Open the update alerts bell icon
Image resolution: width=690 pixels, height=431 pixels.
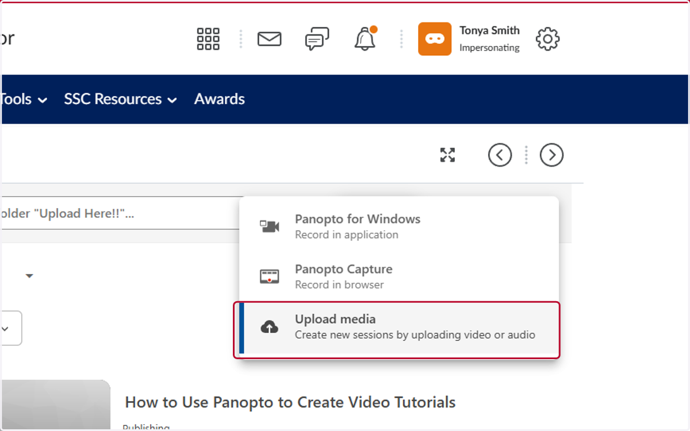tap(365, 39)
